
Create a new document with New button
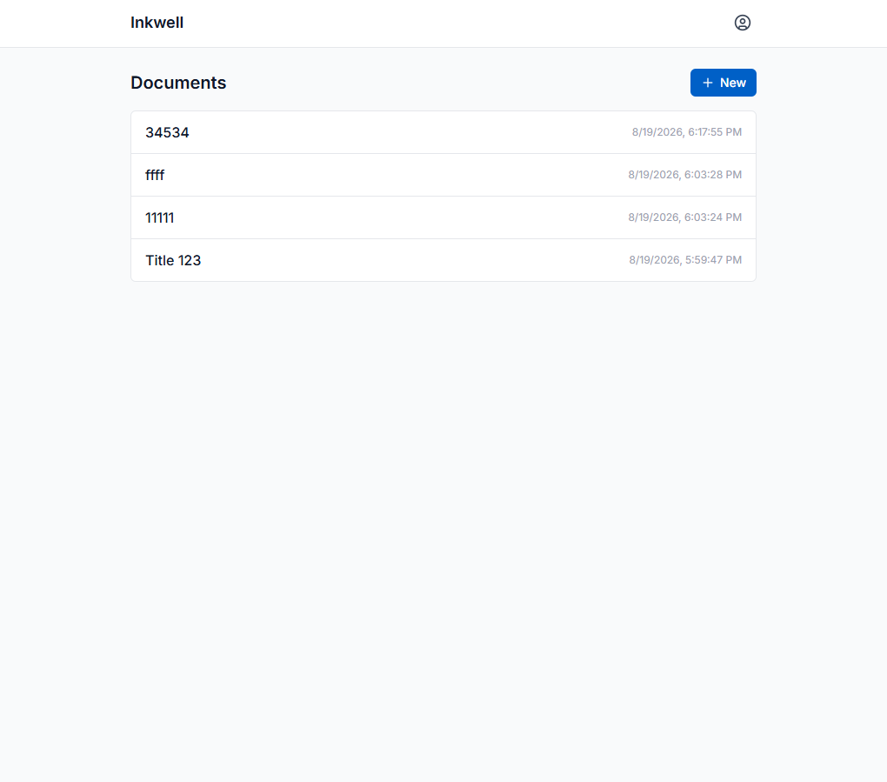(723, 83)
